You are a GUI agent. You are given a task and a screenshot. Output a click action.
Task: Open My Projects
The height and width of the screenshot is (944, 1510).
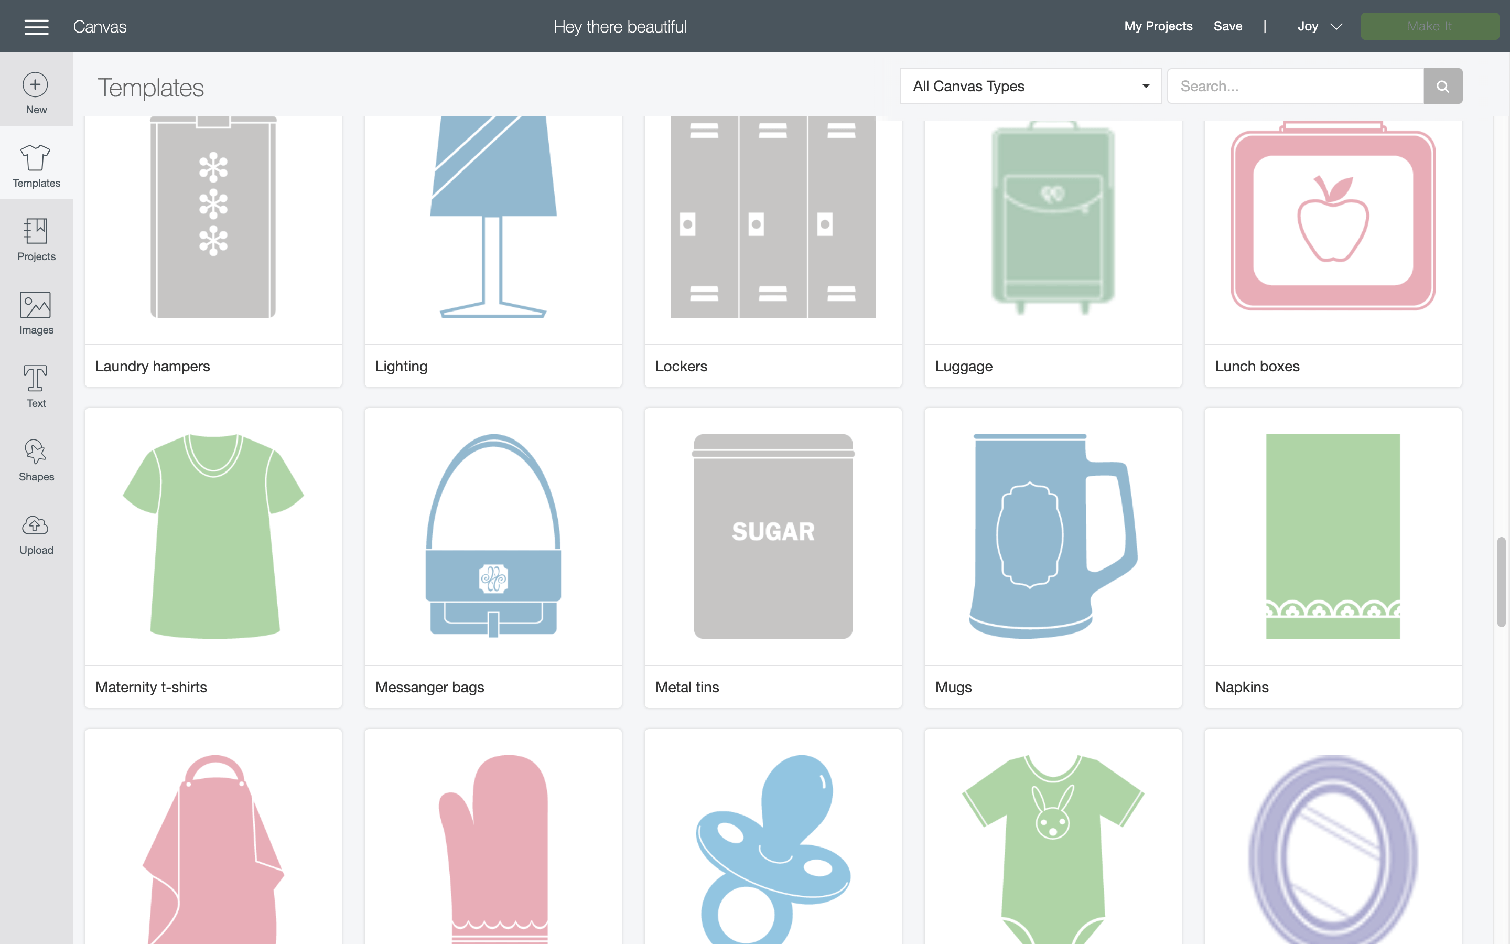(x=1158, y=26)
